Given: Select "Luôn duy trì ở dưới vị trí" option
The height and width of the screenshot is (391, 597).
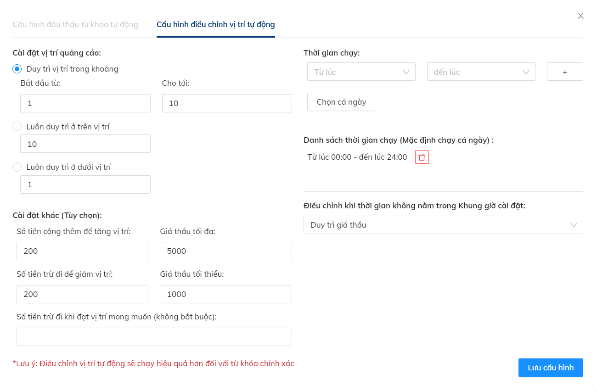Looking at the screenshot, I should tap(17, 167).
